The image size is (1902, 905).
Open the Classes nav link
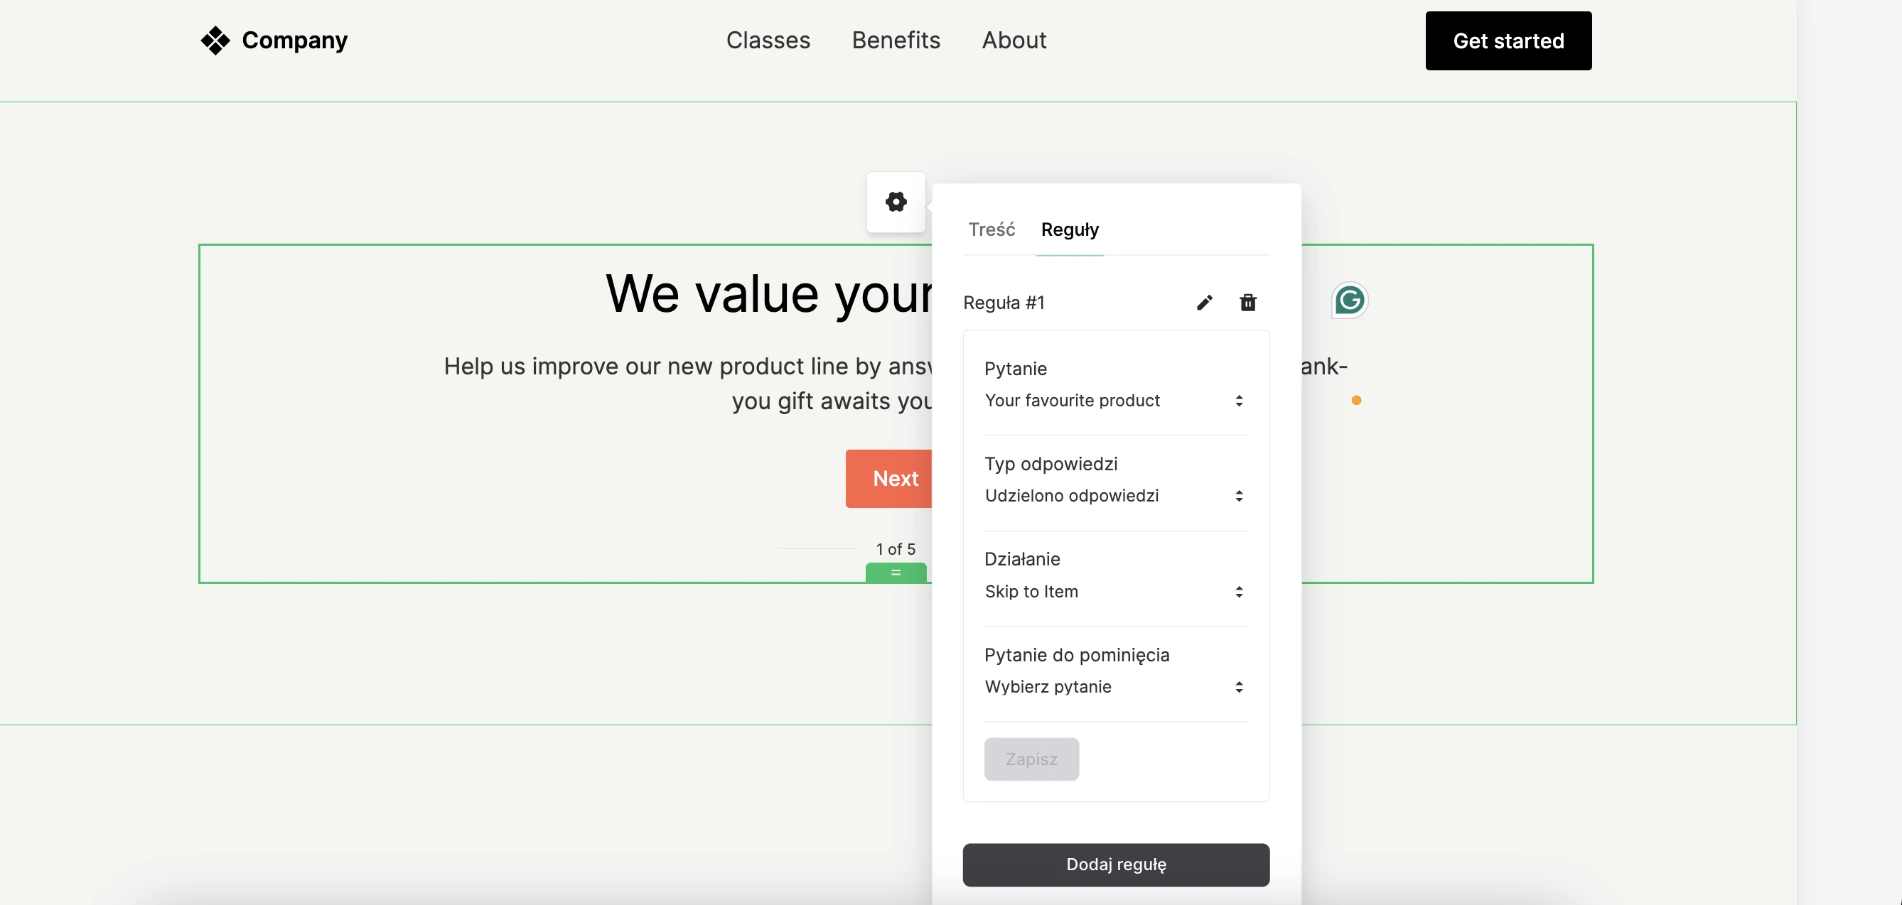[768, 40]
